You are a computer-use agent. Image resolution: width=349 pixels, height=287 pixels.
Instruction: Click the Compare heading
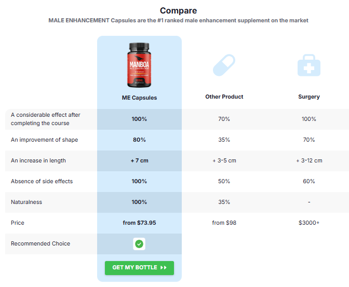178,10
